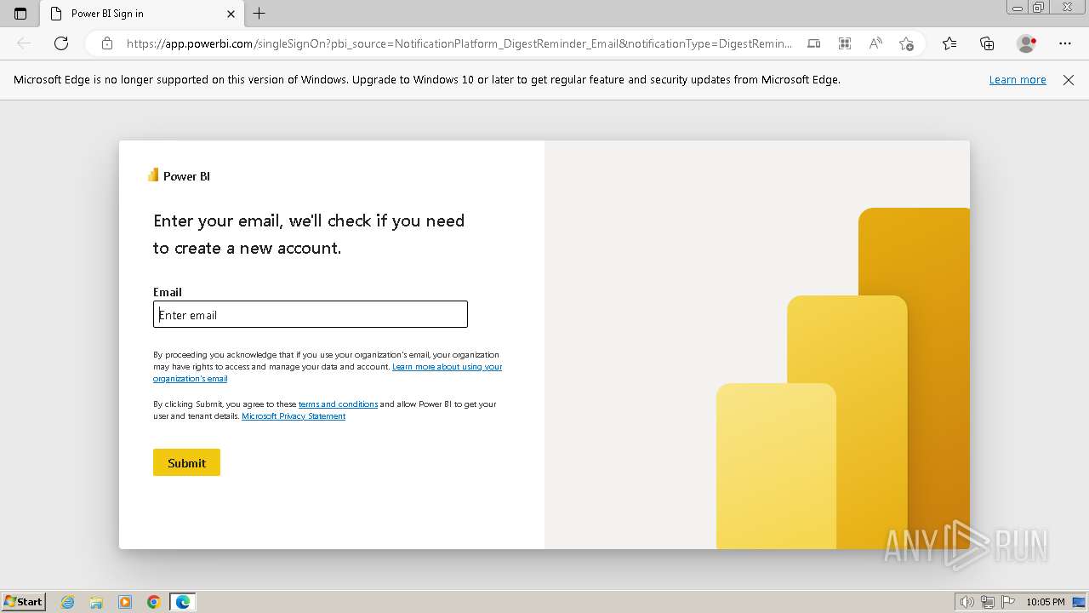This screenshot has width=1089, height=613.
Task: Follow the Learn more link in notification bar
Action: click(1018, 79)
